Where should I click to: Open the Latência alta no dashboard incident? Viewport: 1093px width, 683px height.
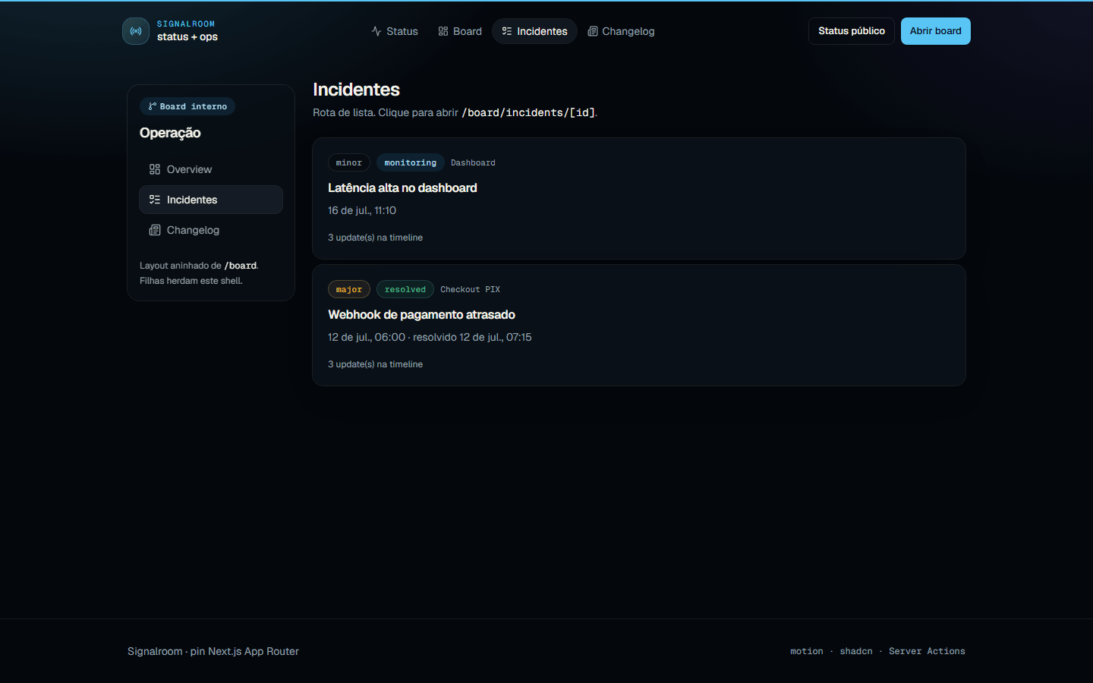[639, 198]
